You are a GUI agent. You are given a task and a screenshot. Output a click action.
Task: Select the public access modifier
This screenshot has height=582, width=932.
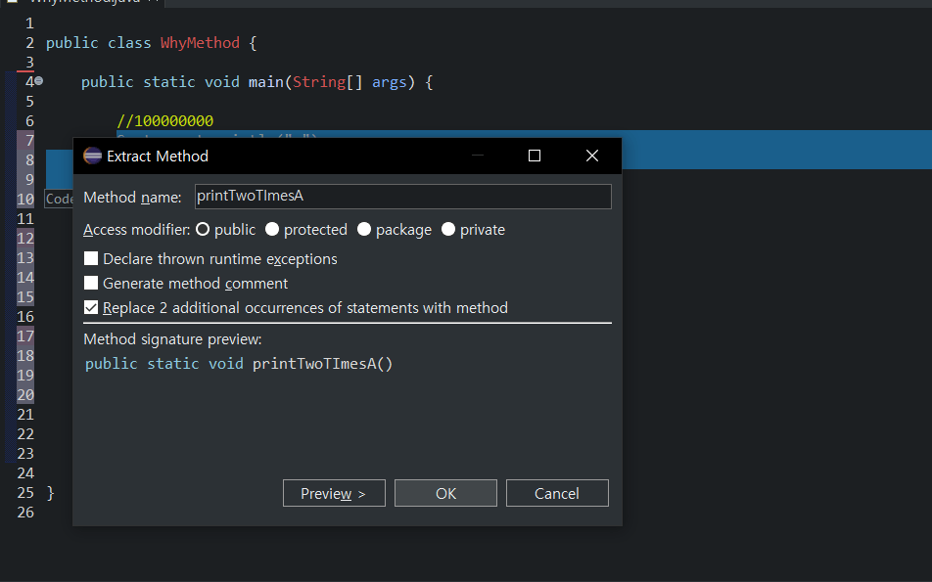pos(204,230)
